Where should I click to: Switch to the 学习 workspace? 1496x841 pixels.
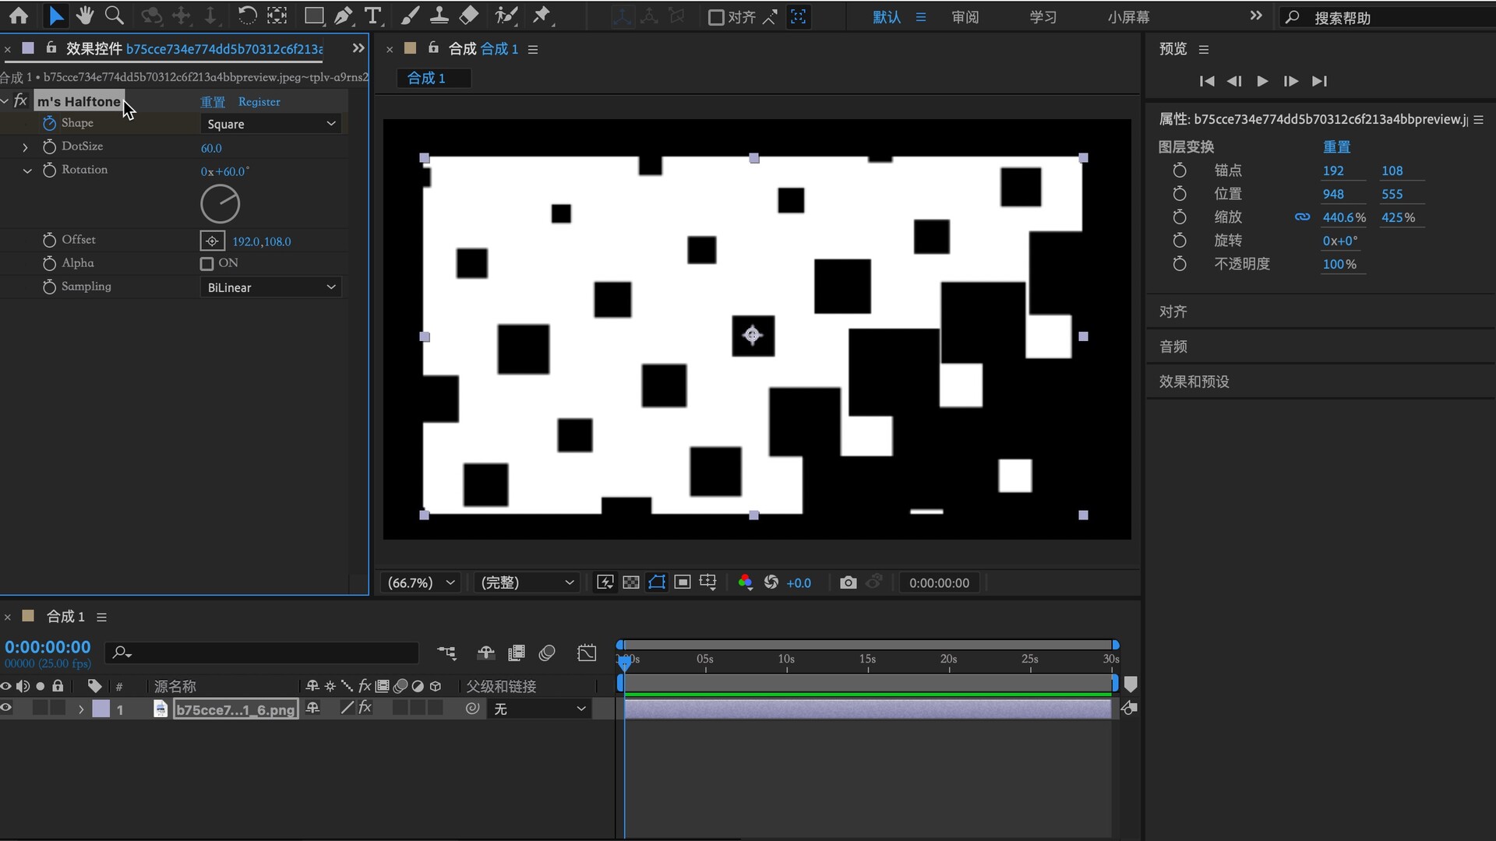1043,17
